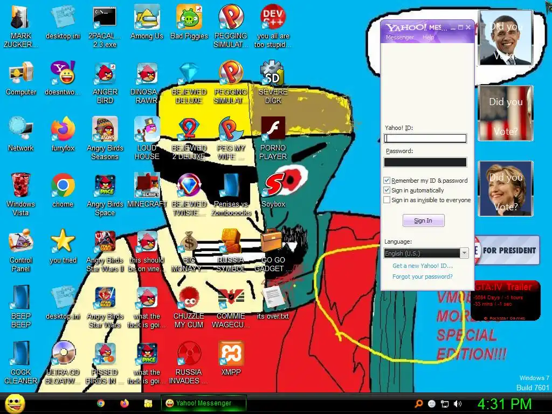Open the CHUZZLE MY CUM icon
552x414 pixels.
click(189, 306)
